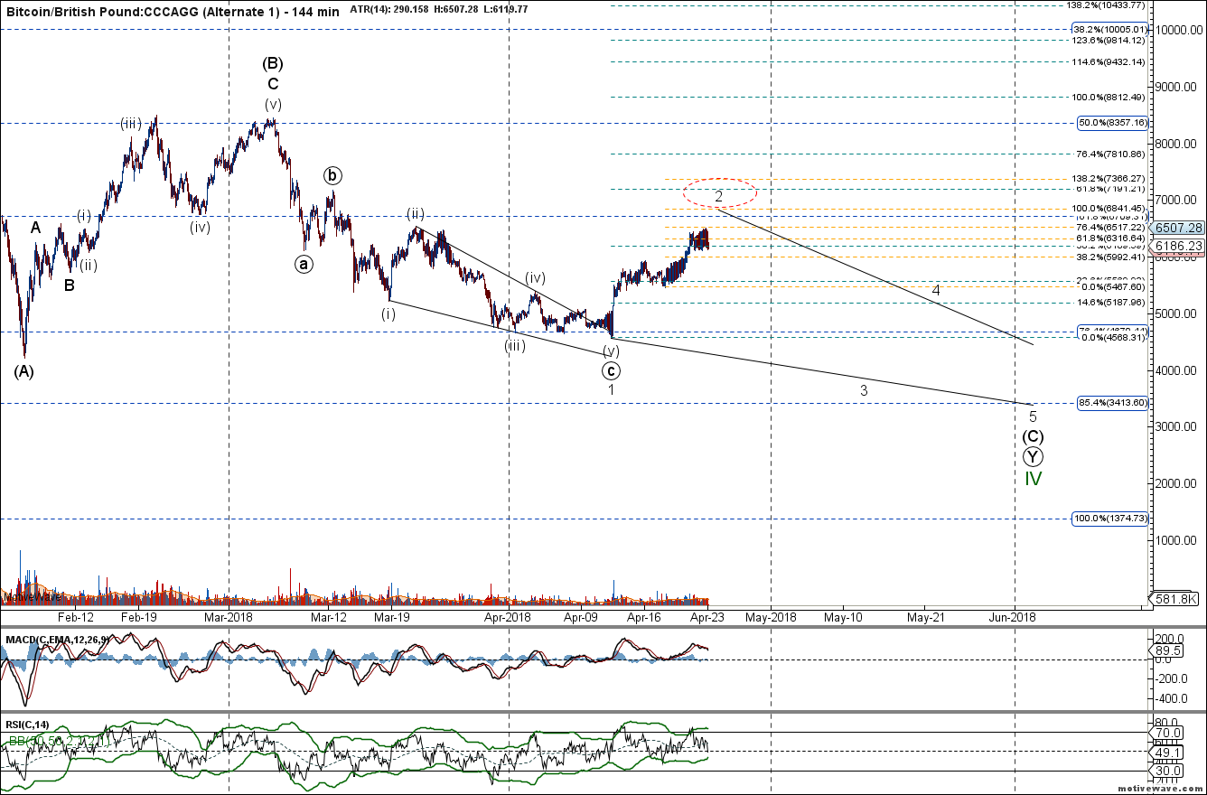1207x795 pixels.
Task: Select the 38.2%(10005.01) retracement label
Action: 1110,29
